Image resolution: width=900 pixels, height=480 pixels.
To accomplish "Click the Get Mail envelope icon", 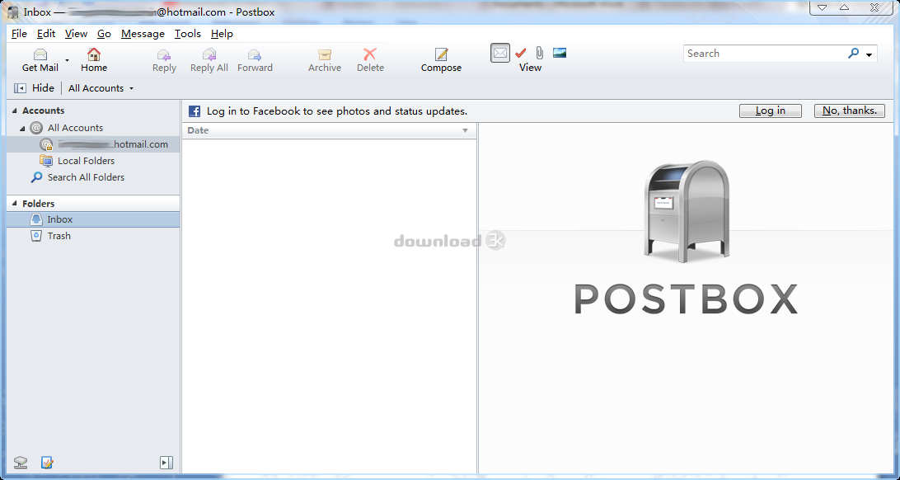I will 40,54.
